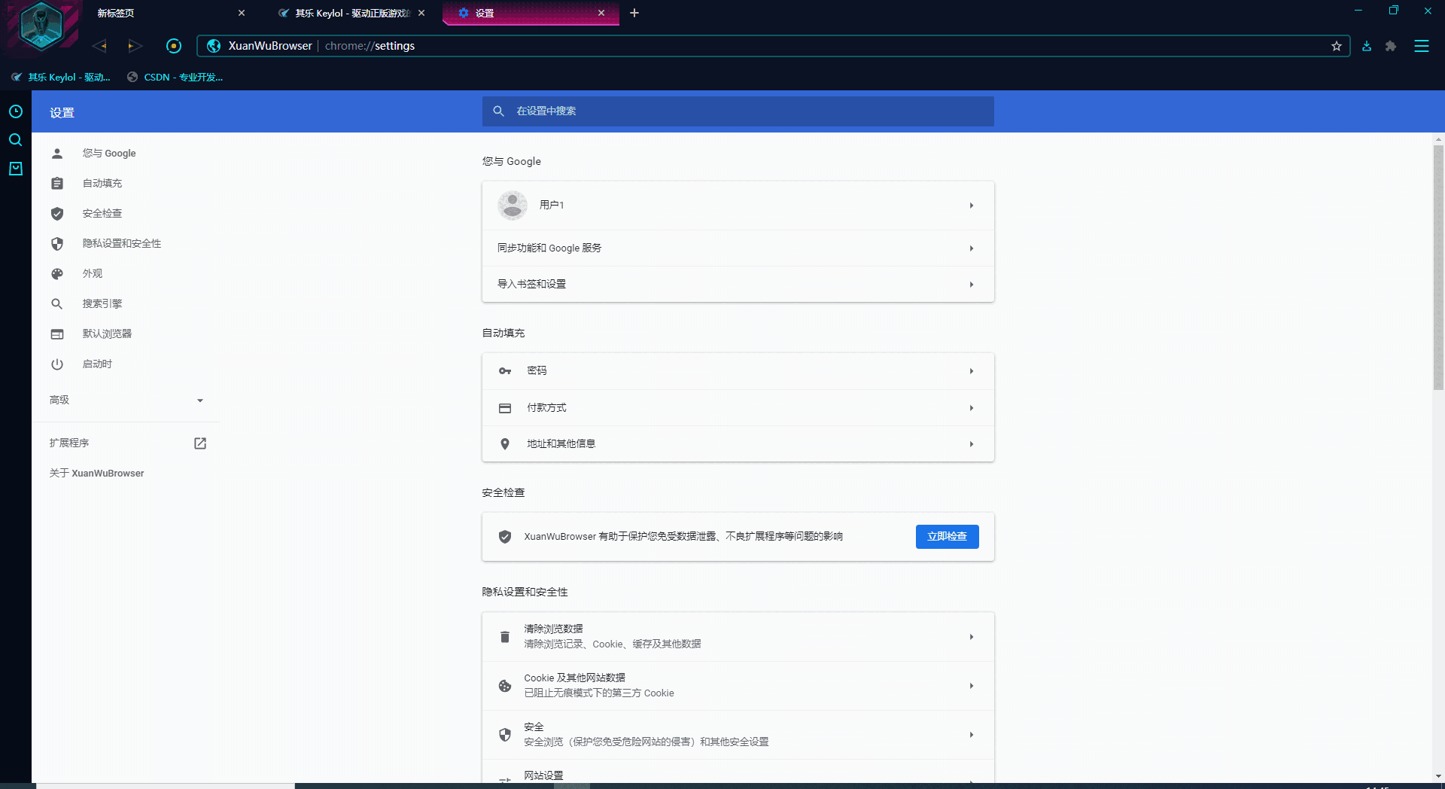
Task: Click the forward navigation arrow
Action: pyautogui.click(x=134, y=46)
